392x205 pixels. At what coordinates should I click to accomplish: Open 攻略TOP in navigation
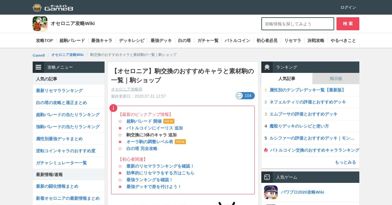tap(44, 40)
